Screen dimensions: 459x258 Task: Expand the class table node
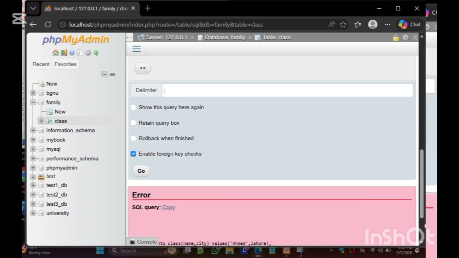click(x=41, y=121)
